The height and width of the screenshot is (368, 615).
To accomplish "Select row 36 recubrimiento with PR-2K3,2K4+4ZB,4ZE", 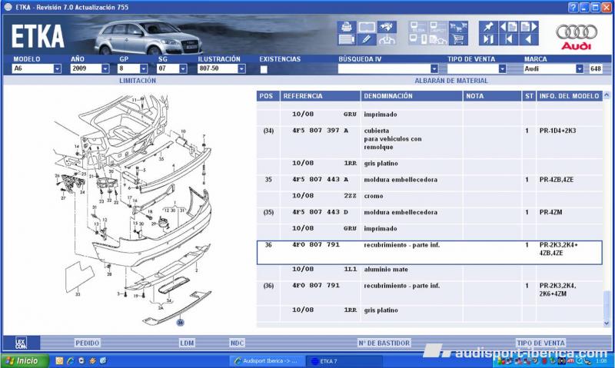I will pos(430,253).
